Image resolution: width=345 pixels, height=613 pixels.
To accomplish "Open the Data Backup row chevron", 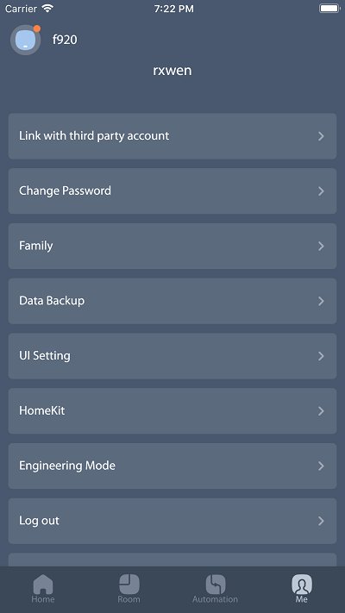I will click(x=321, y=301).
